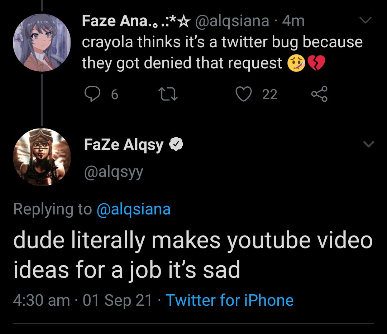The height and width of the screenshot is (334, 387).
Task: Like Faze Ana's tweet with the heart icon
Action: pos(244,95)
